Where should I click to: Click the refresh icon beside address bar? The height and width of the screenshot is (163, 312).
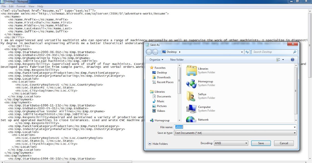coord(247,52)
